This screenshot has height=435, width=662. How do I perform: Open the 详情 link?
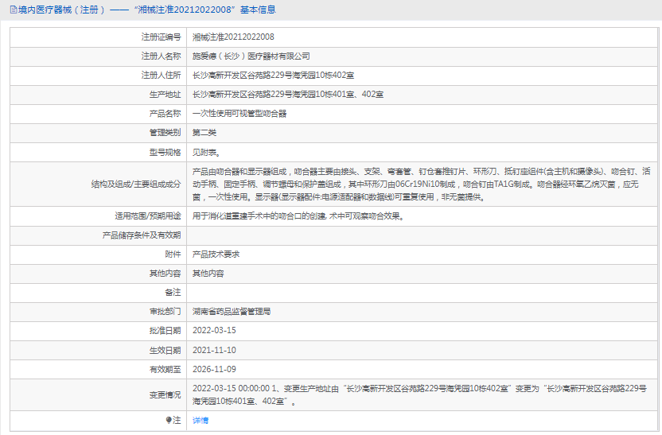tap(201, 420)
